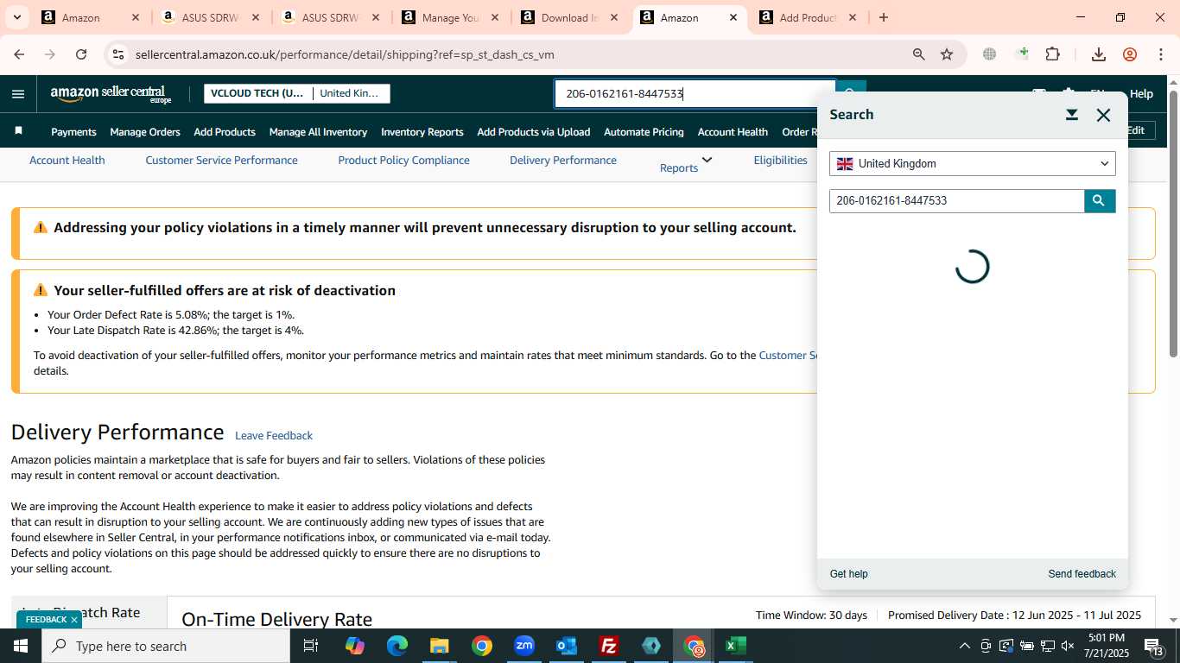Open Automate Pricing
Viewport: 1180px width, 663px height.
644,132
